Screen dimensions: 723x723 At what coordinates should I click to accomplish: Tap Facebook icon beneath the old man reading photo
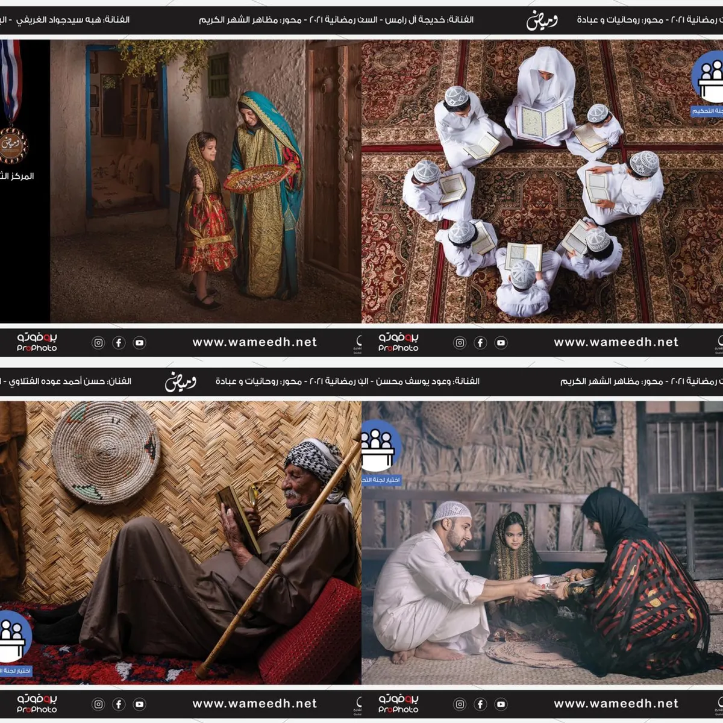(x=119, y=704)
